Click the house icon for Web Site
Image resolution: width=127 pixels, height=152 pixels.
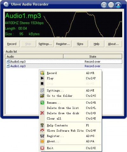[x=42, y=130]
